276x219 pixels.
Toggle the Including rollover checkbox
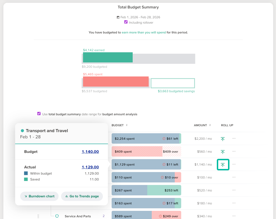pyautogui.click(x=126, y=22)
